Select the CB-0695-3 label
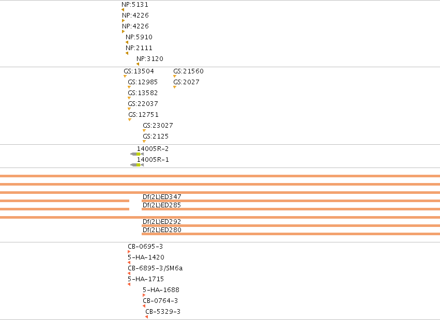Screen dimensions: 440x320 coord(145,247)
